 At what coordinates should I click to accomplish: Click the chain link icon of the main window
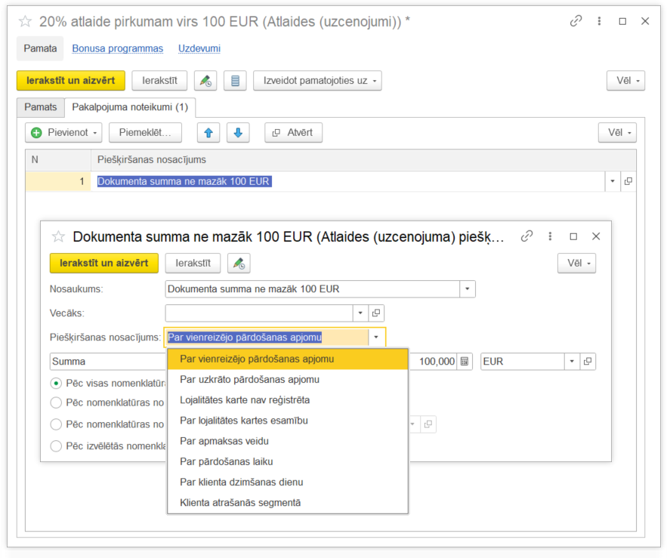576,21
